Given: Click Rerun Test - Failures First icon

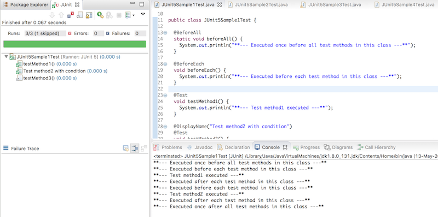Looking at the screenshot, I should click(109, 15).
